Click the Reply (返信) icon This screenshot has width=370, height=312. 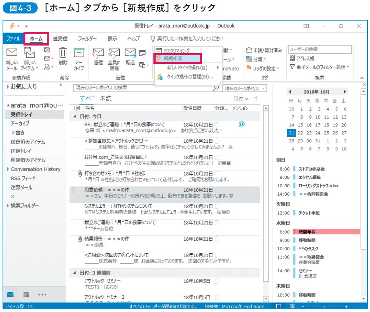click(98, 53)
